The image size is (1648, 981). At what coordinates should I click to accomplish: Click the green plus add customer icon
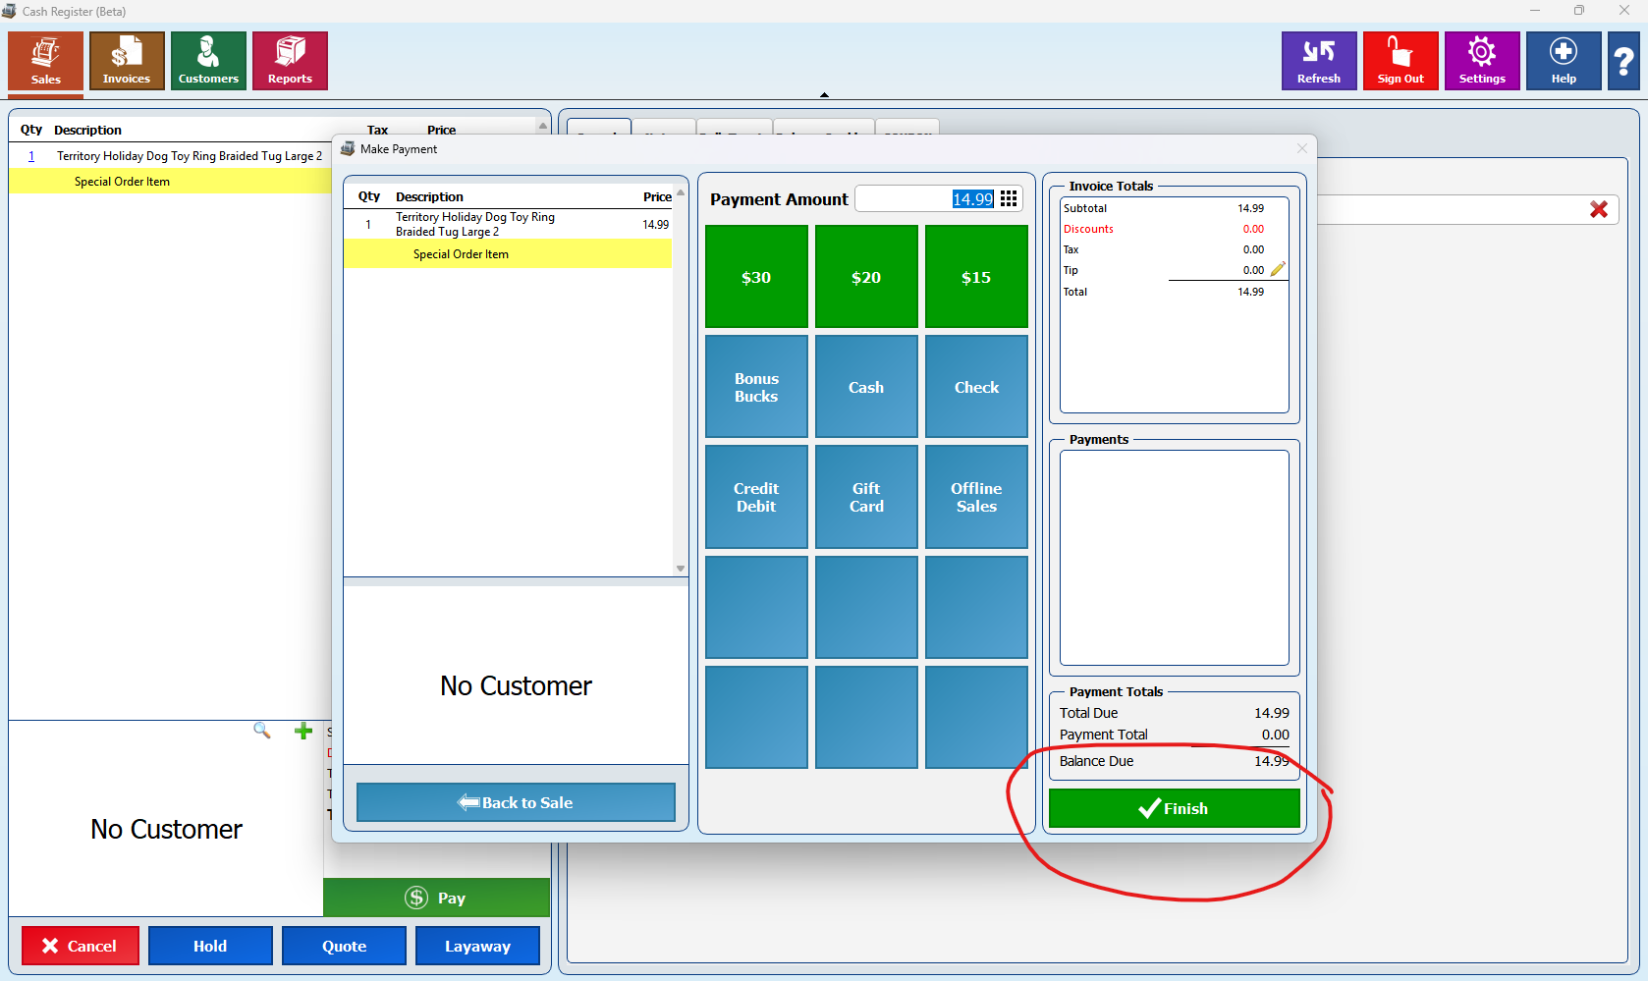point(303,731)
